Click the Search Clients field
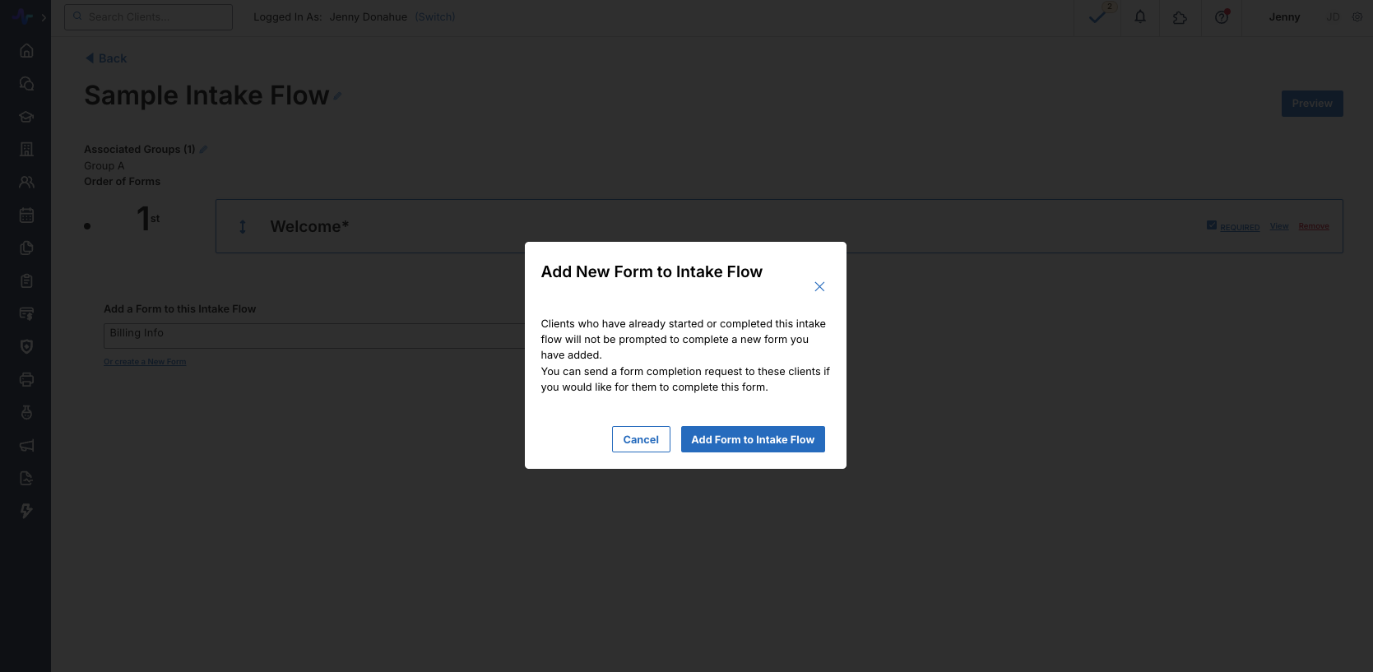Image resolution: width=1373 pixels, height=672 pixels. pos(148,17)
